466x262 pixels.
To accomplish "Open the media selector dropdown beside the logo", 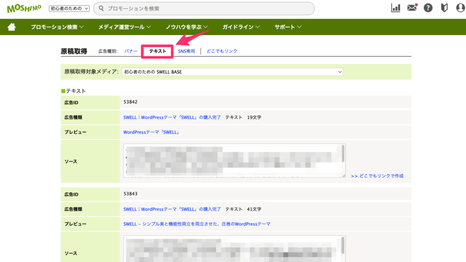I will [69, 9].
